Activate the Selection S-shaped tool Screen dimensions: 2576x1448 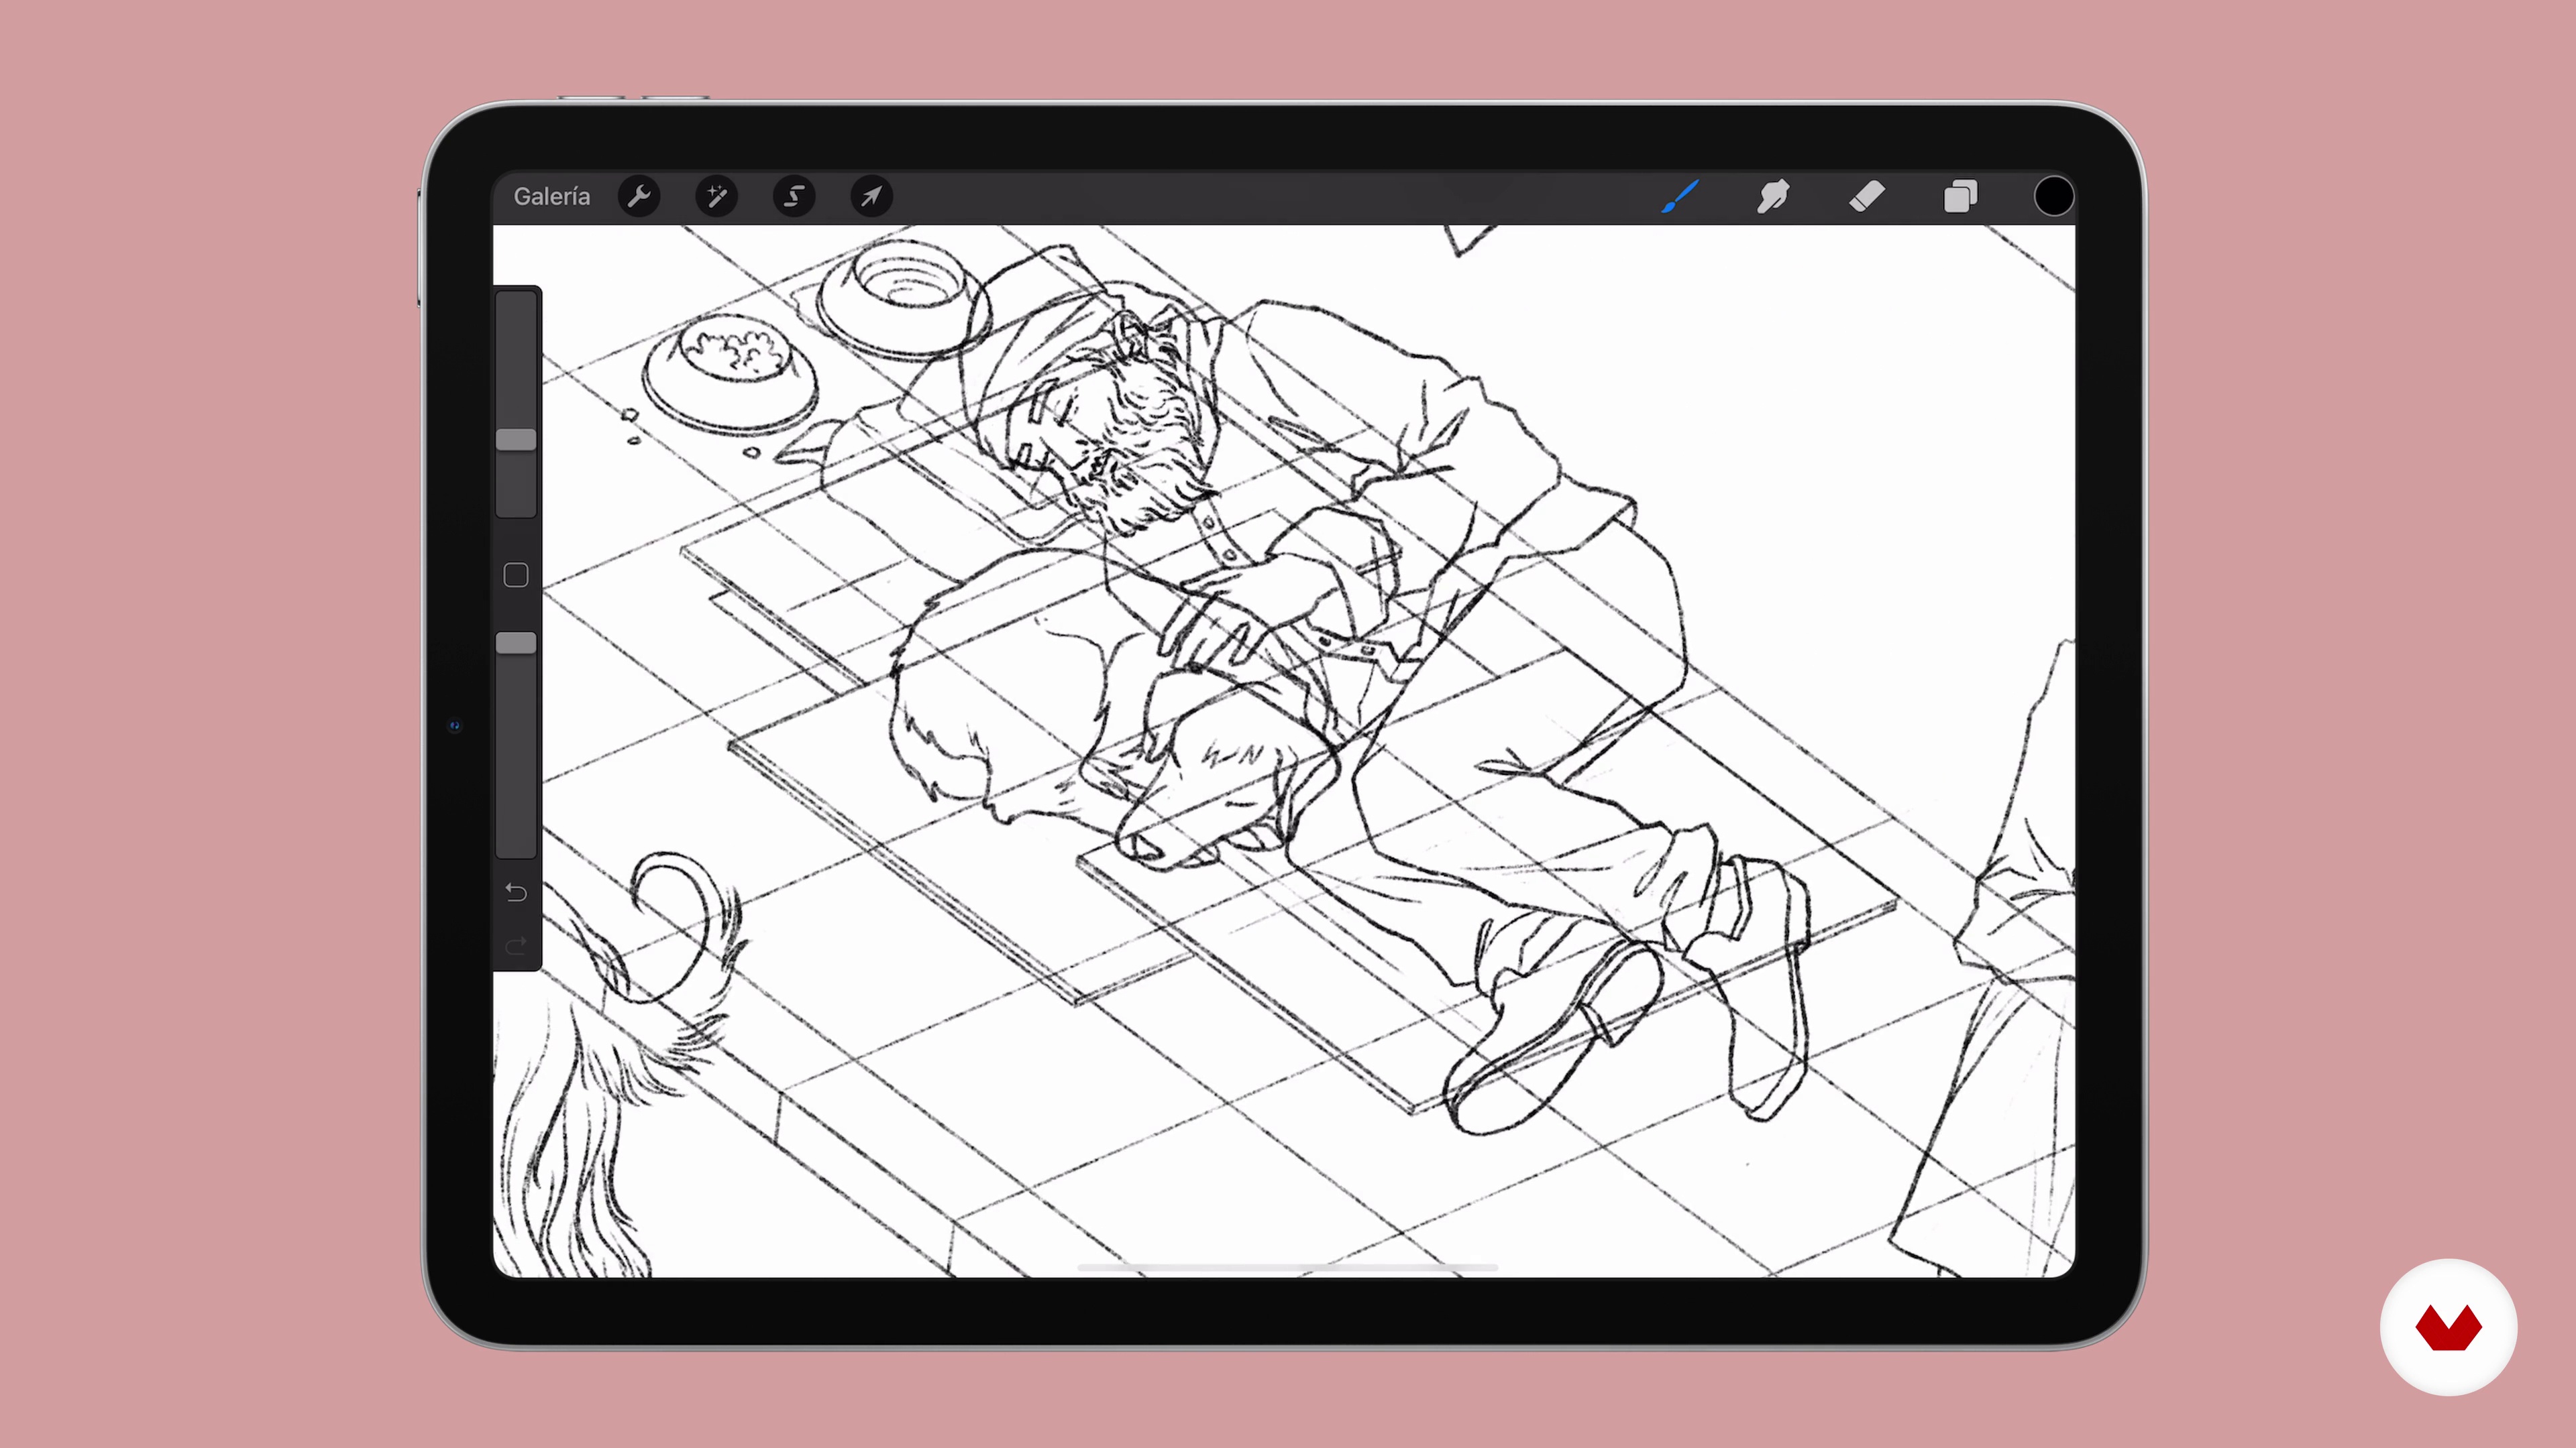(794, 197)
